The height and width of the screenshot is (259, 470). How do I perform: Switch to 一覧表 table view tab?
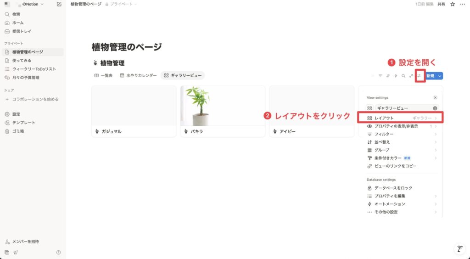click(x=103, y=75)
